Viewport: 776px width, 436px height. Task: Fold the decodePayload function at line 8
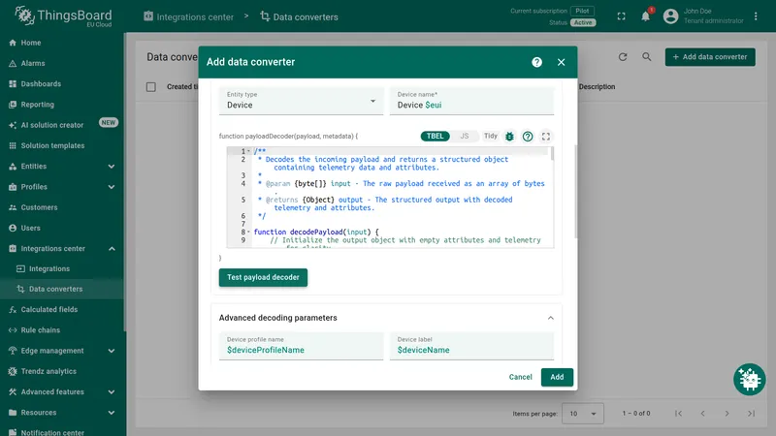pos(248,232)
